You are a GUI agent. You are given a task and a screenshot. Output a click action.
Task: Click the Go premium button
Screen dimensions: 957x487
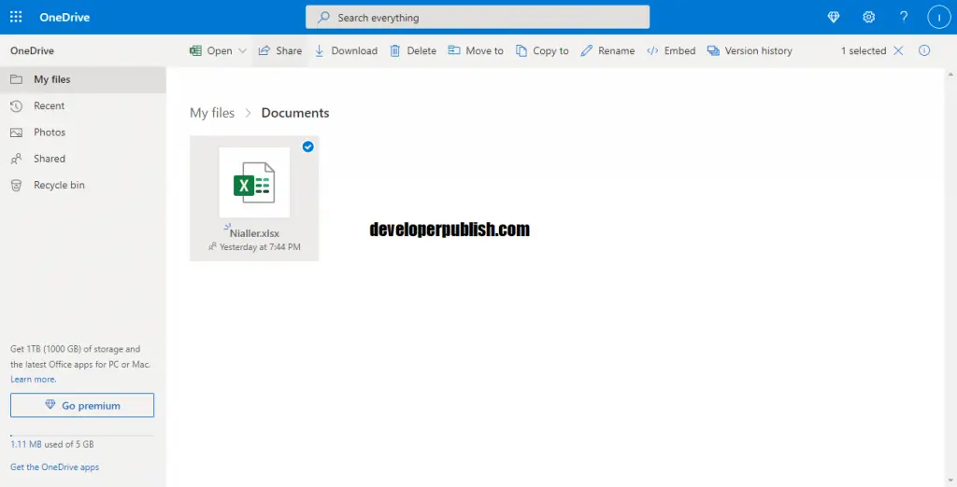coord(82,405)
